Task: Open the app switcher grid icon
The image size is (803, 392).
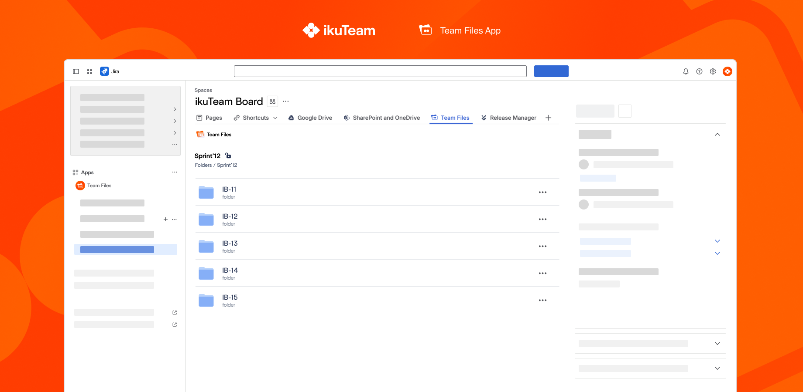Action: [89, 71]
